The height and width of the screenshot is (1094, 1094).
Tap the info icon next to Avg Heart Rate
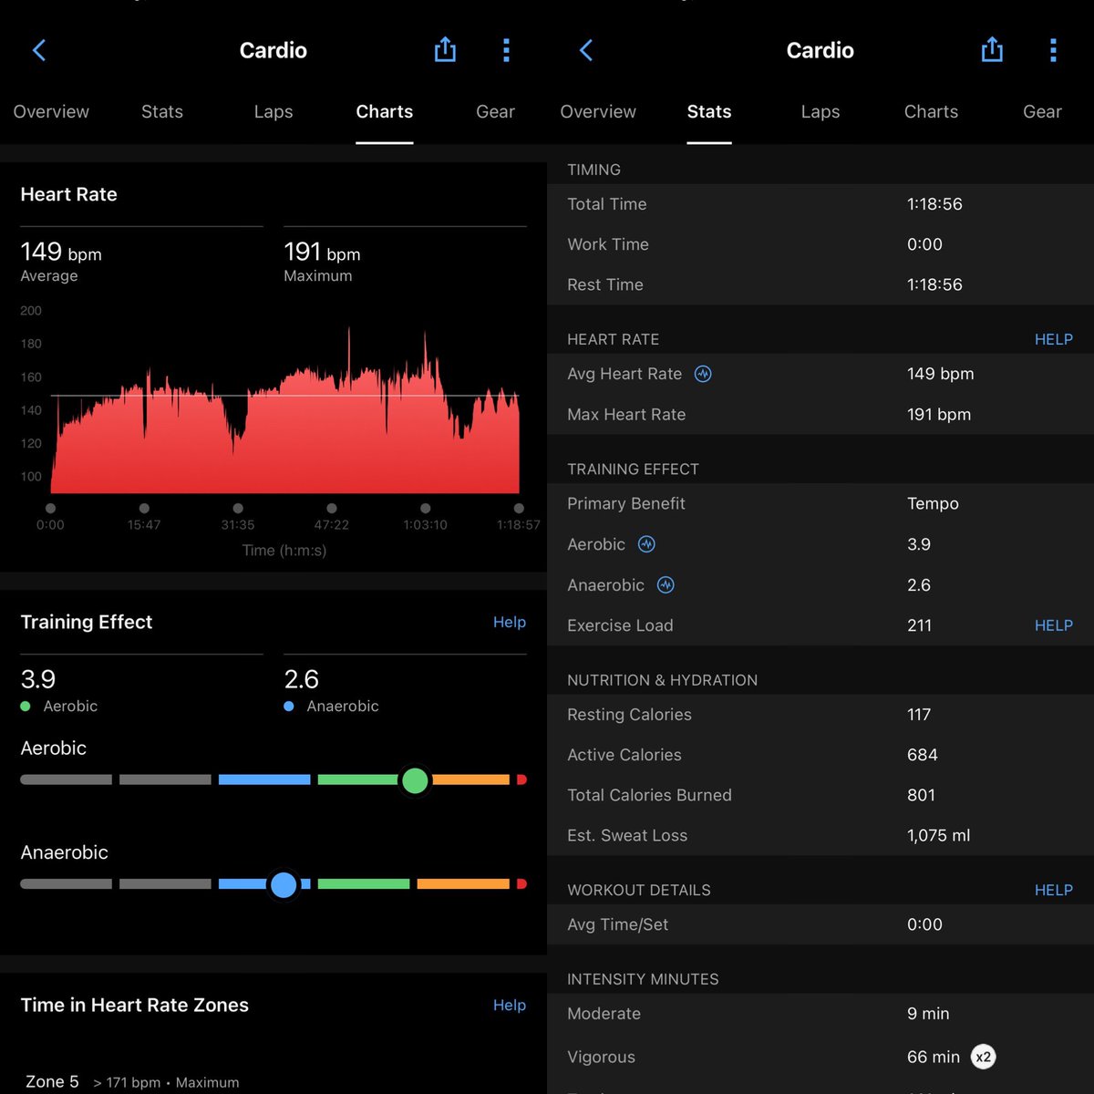[x=703, y=374]
